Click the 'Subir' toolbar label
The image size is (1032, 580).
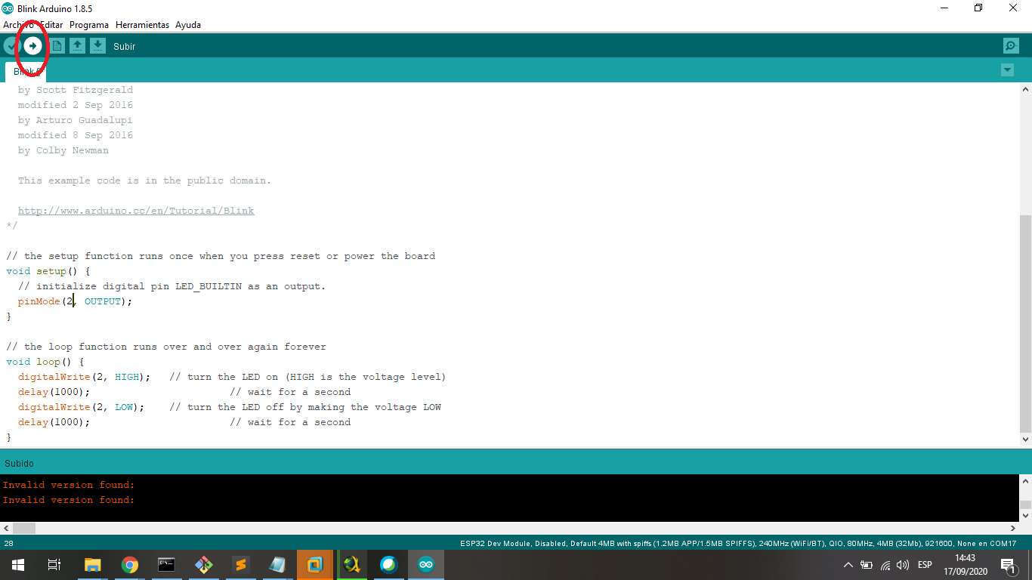click(125, 47)
